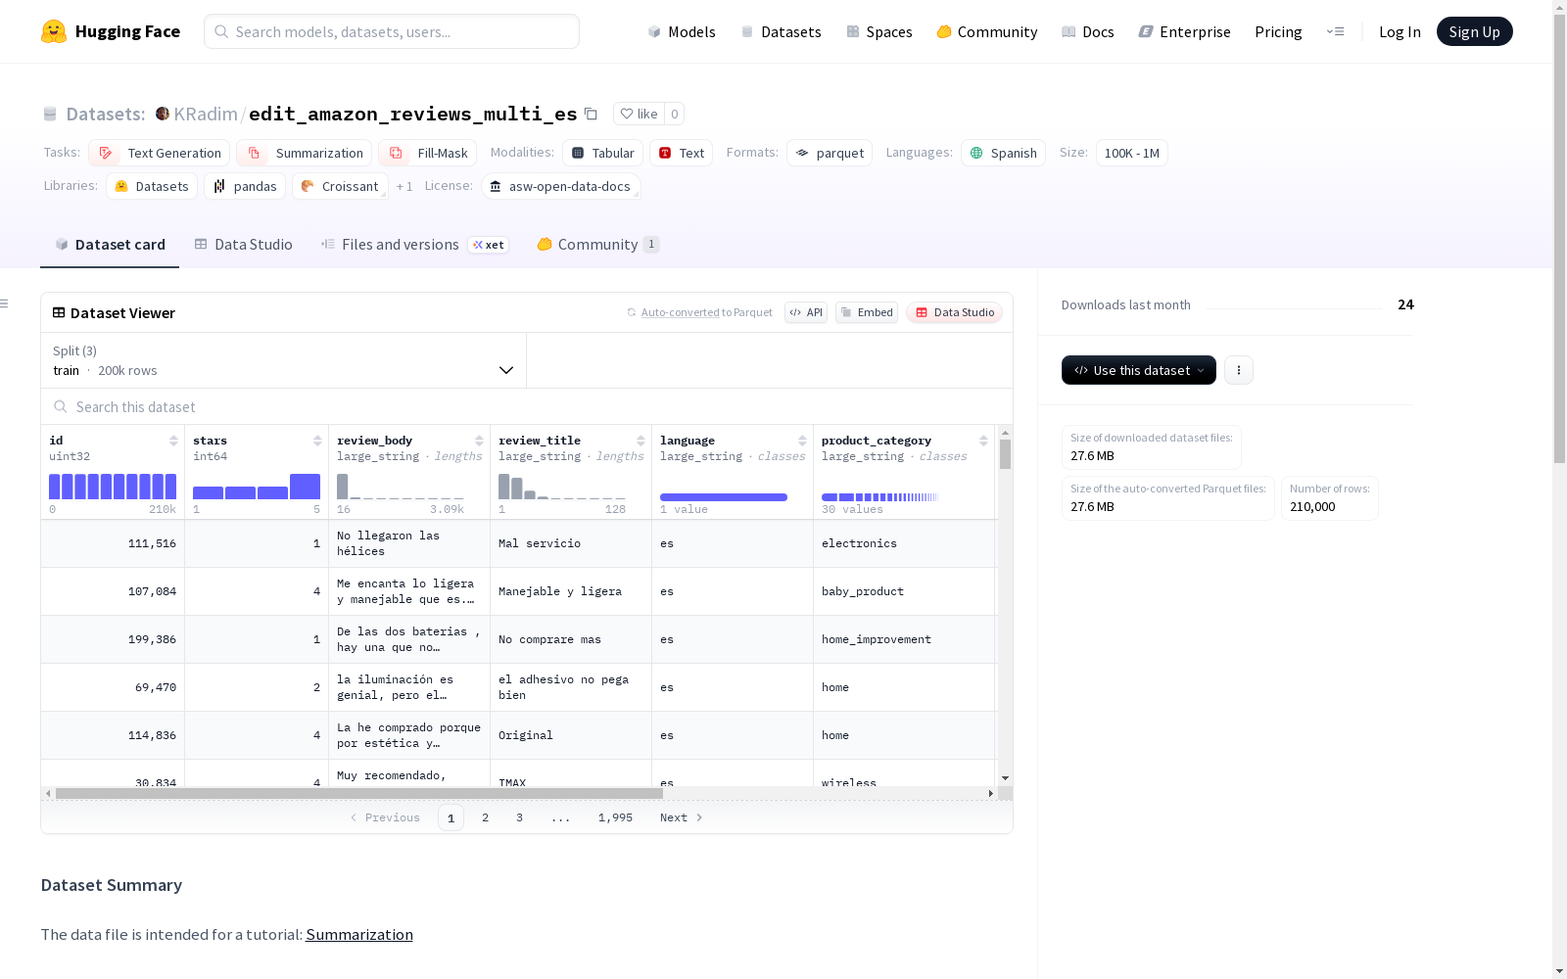
Task: Open Data Studio from viewer header
Action: point(955,312)
